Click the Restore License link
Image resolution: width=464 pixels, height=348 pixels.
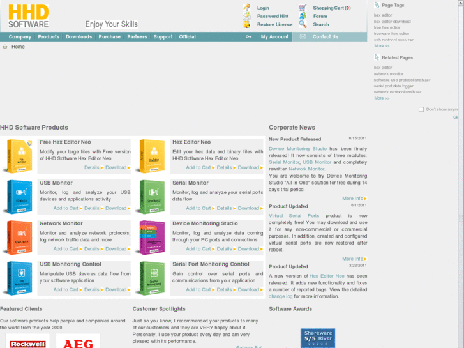click(x=274, y=24)
